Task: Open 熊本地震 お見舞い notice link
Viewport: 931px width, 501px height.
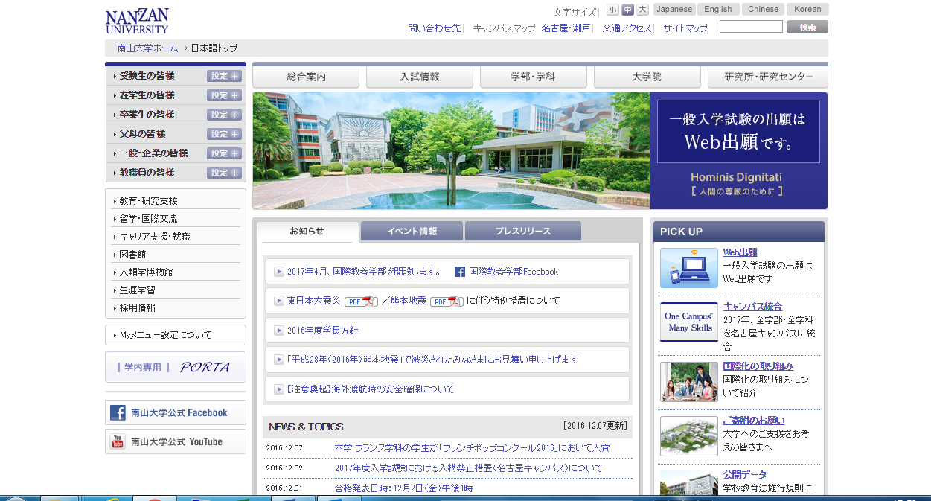Action: [432, 360]
